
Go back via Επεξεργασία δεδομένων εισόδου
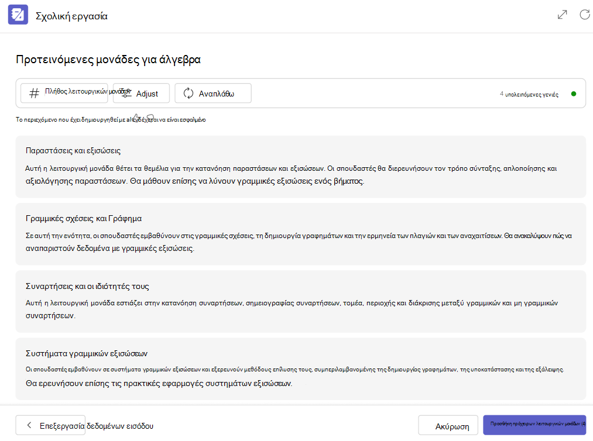coord(50,426)
